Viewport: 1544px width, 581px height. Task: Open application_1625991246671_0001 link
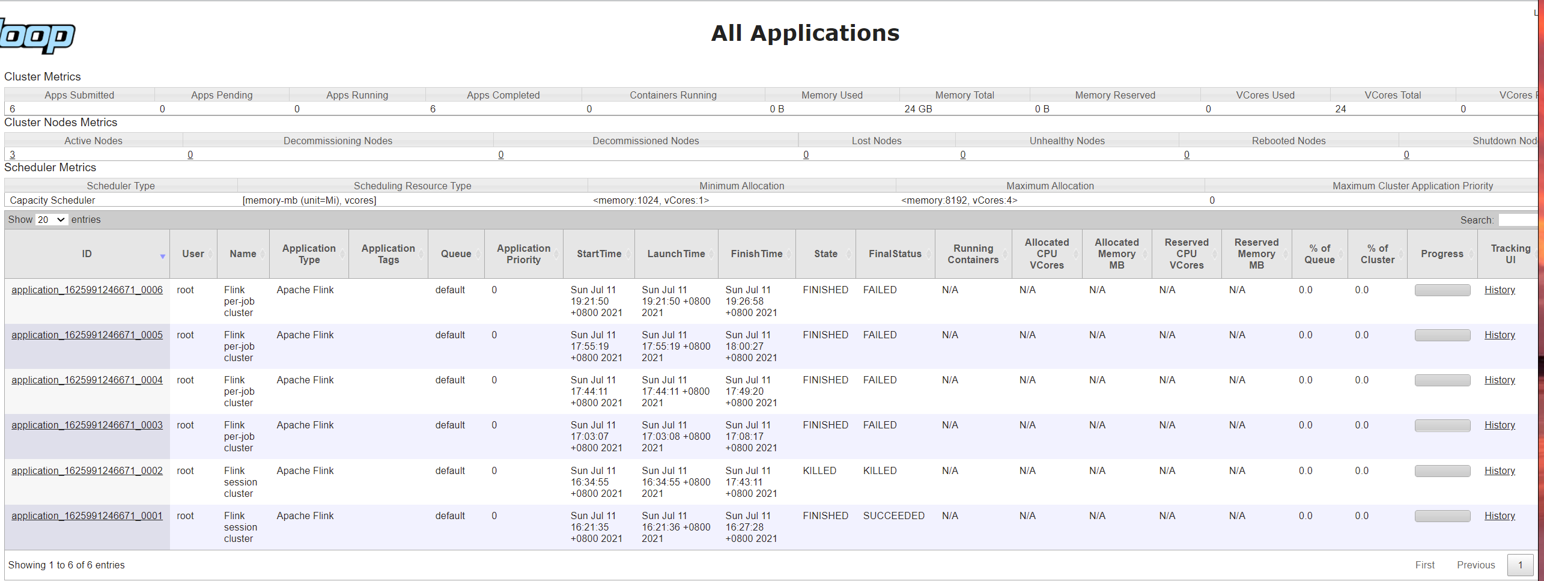(x=87, y=516)
